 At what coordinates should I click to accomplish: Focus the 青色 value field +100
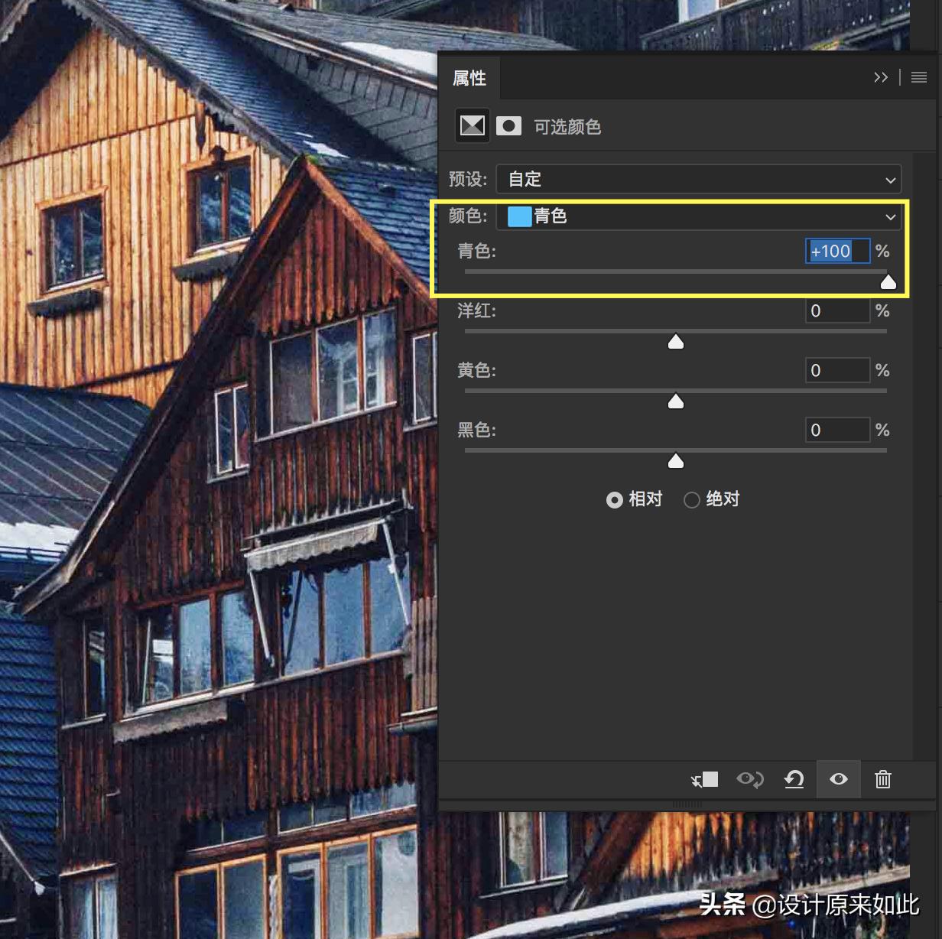coord(837,251)
